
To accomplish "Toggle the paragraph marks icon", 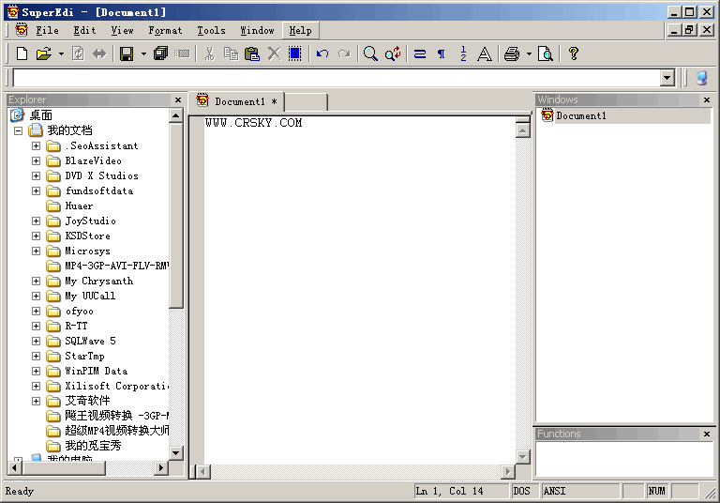I will click(x=442, y=54).
